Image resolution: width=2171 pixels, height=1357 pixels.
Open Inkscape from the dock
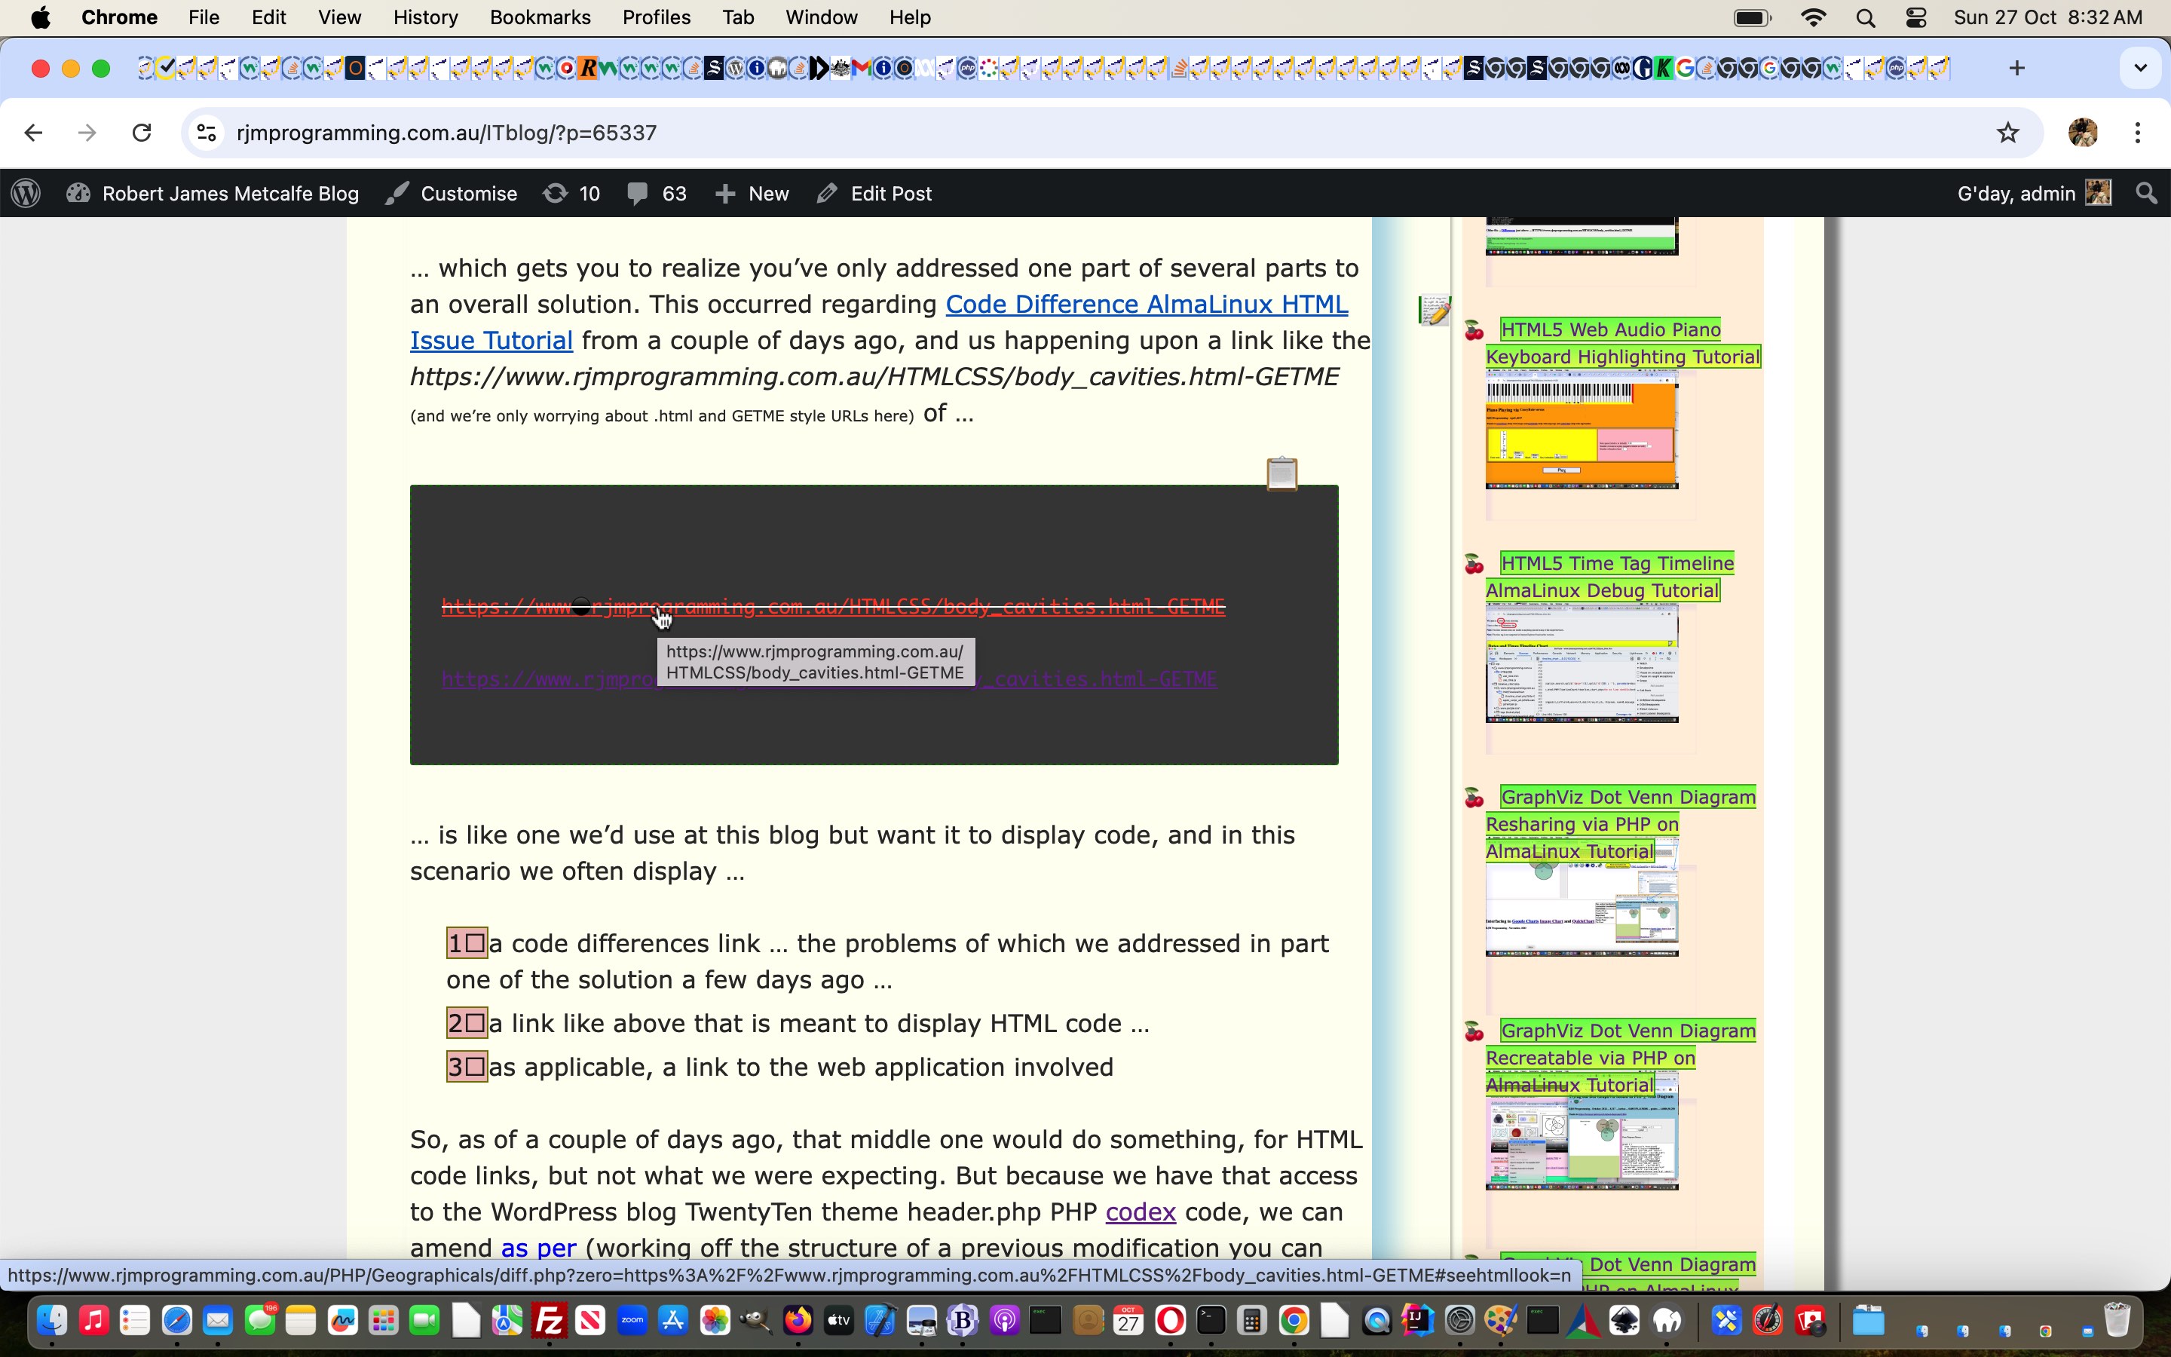click(1624, 1320)
